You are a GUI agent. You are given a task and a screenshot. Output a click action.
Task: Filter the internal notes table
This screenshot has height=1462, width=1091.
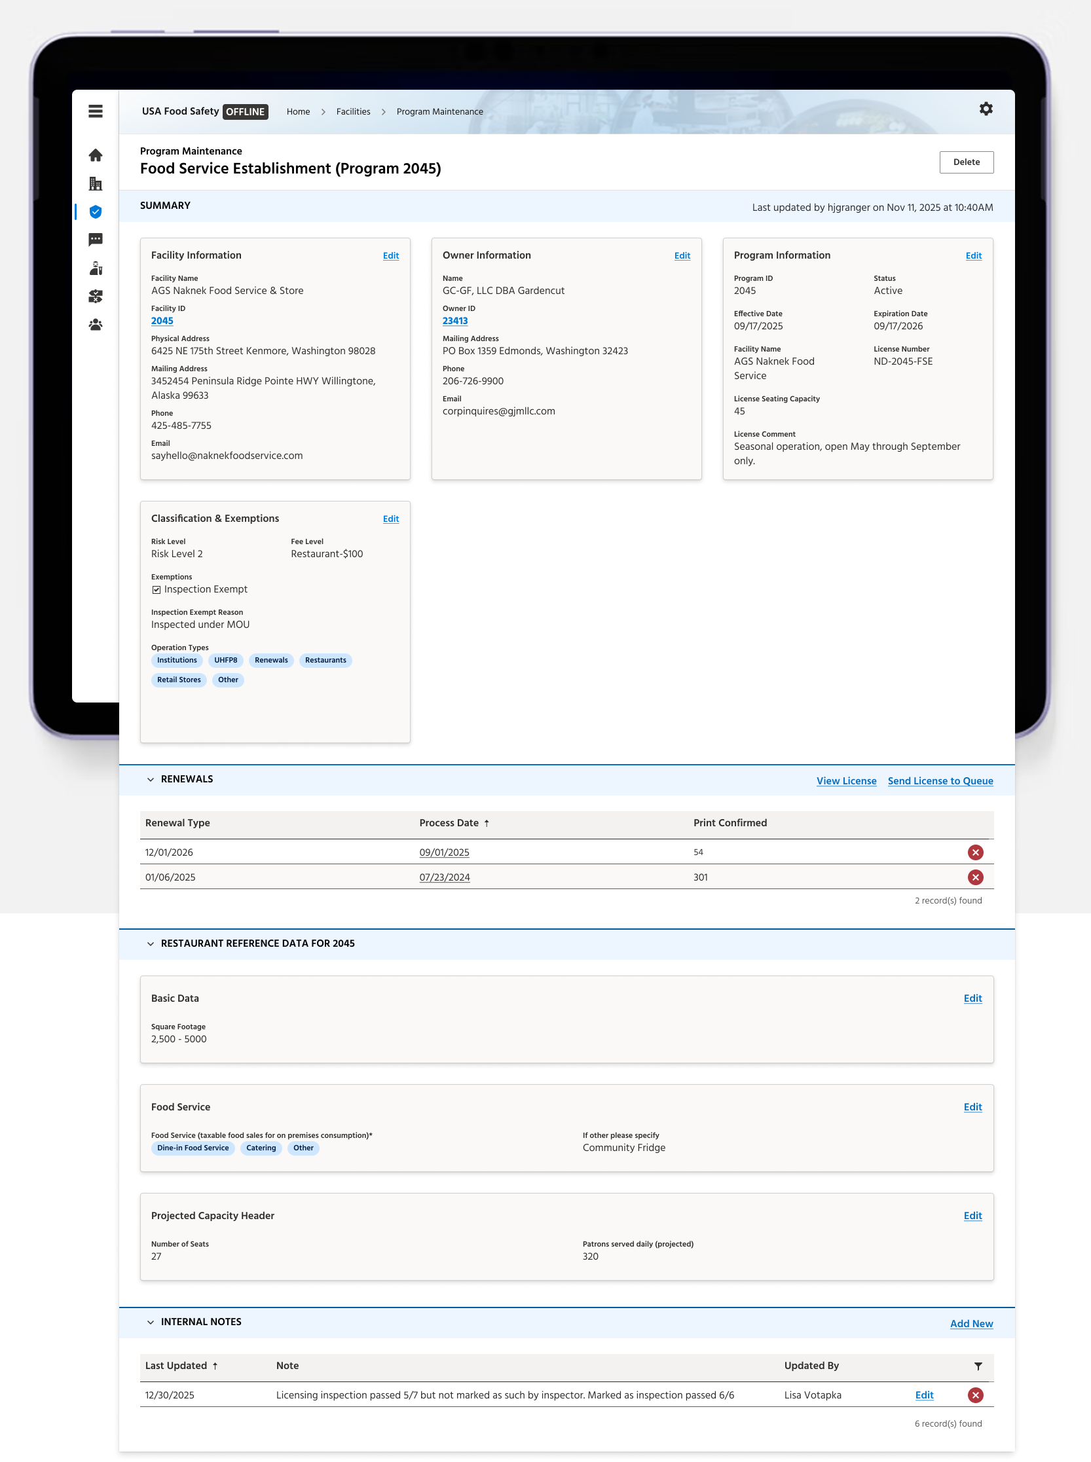pyautogui.click(x=978, y=1366)
